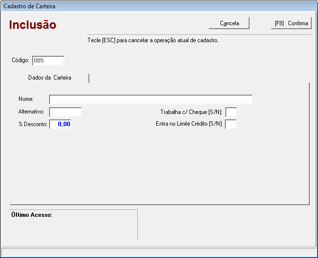The width and height of the screenshot is (318, 258).
Task: Click into the Alternativo input box
Action: point(66,112)
